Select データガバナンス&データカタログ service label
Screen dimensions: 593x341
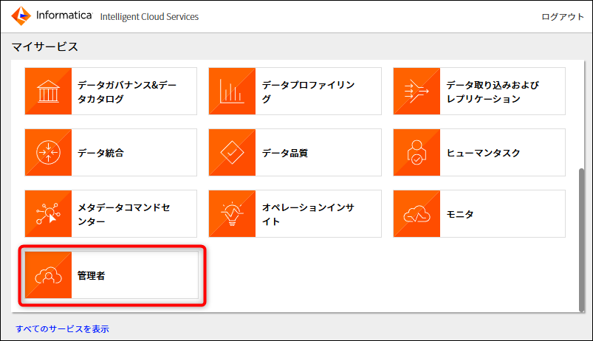(127, 92)
